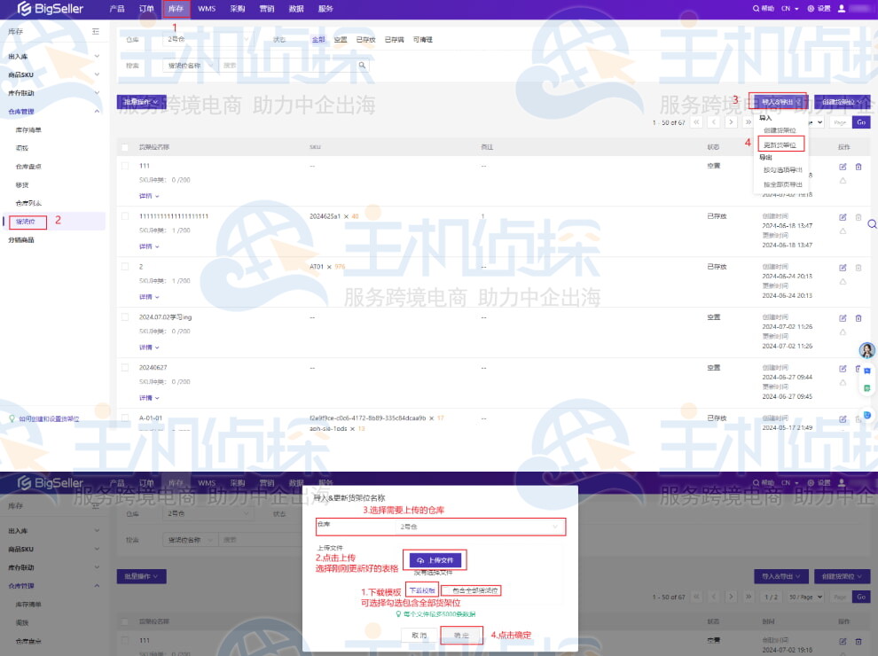Click the magnifier search icon in filter bar
Screen dimensions: 878x656
pos(359,63)
